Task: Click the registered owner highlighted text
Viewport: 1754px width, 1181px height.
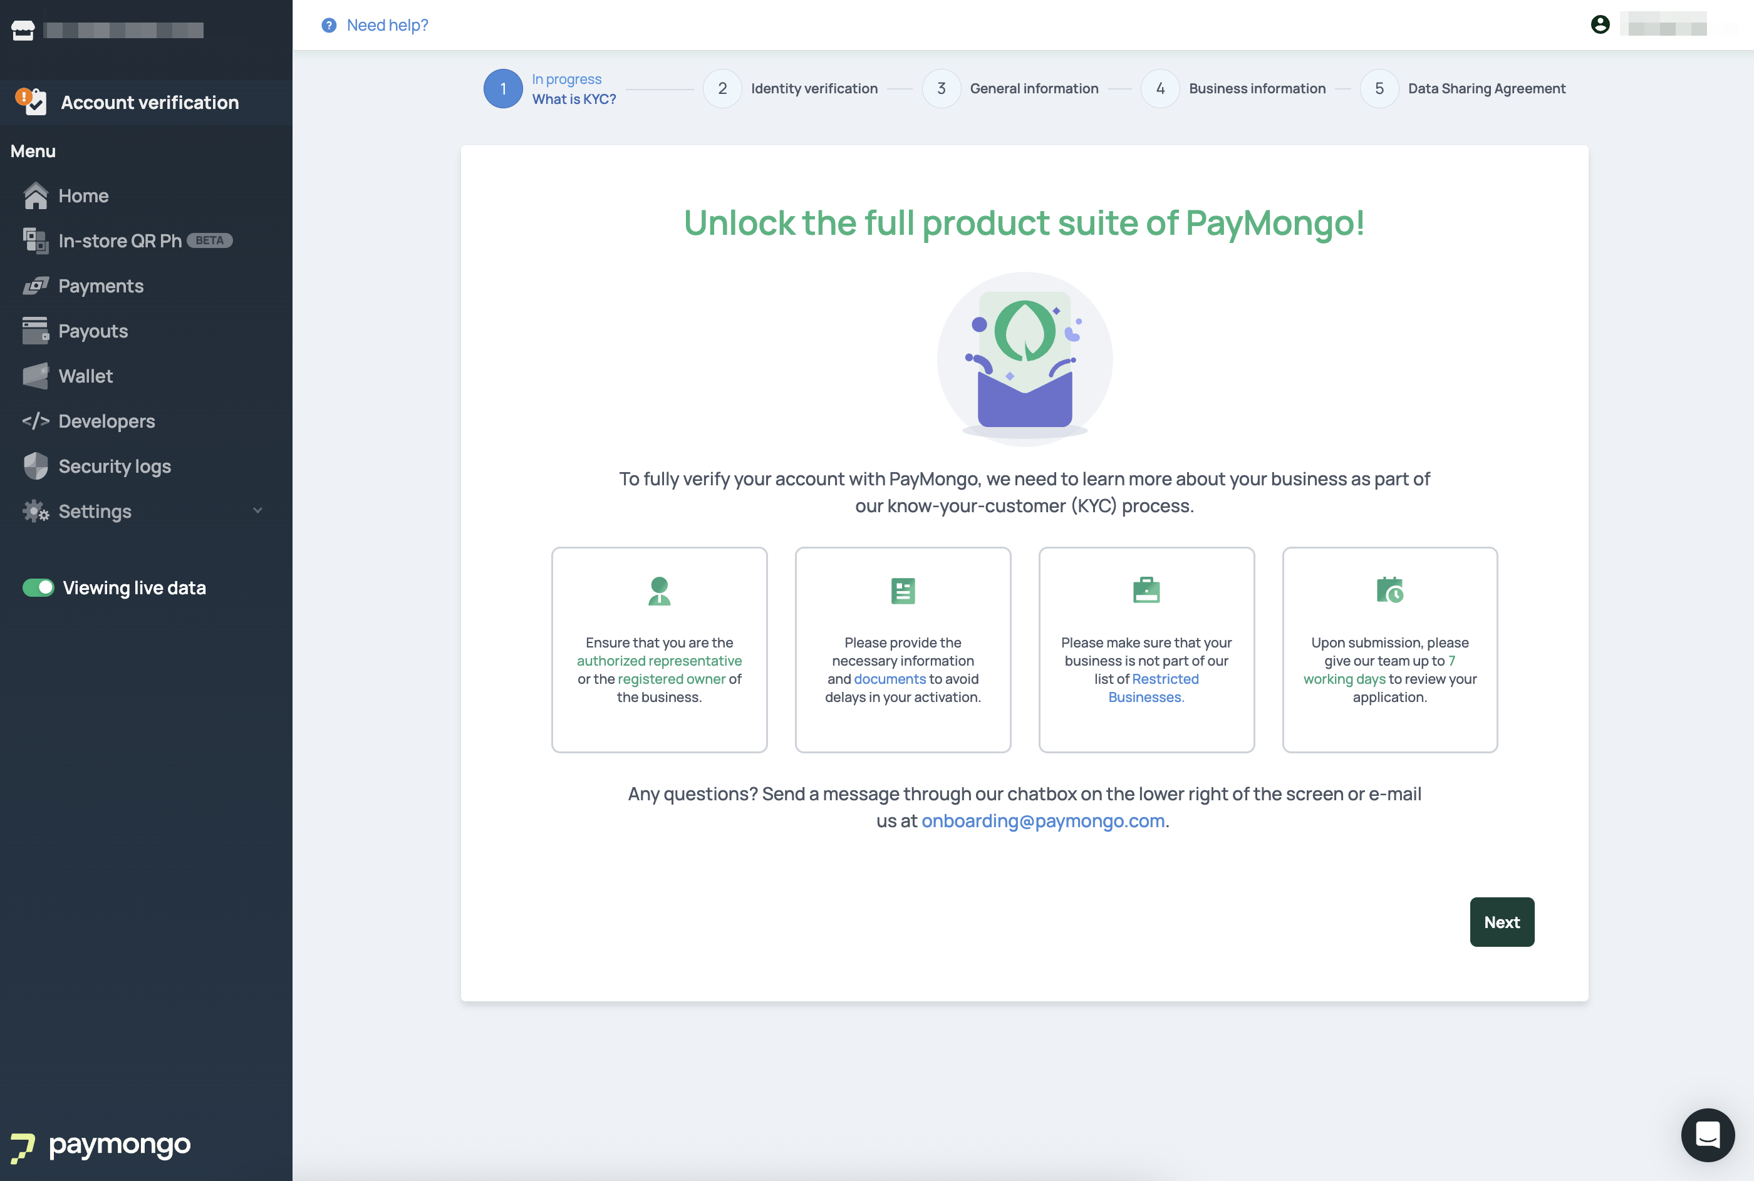Action: pyautogui.click(x=672, y=679)
